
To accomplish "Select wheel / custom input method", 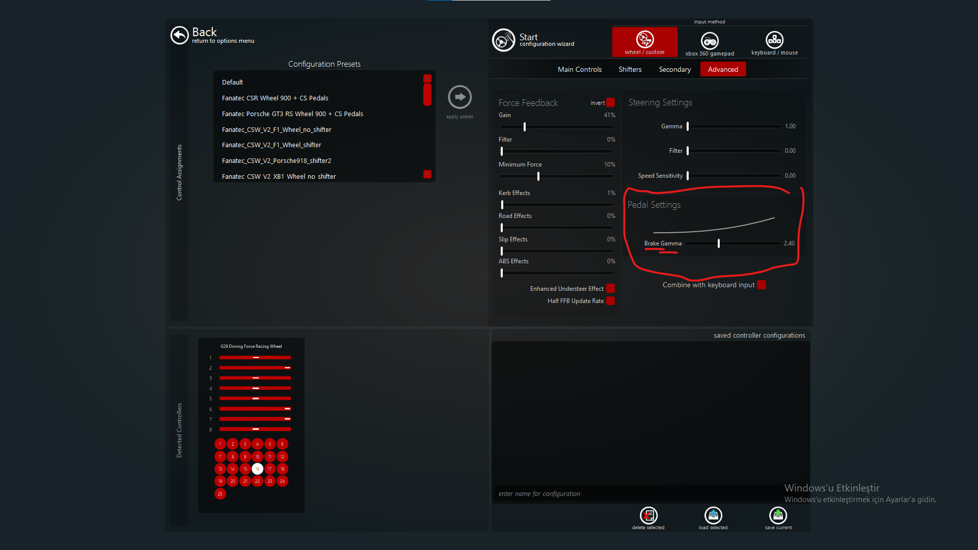I will pyautogui.click(x=644, y=42).
